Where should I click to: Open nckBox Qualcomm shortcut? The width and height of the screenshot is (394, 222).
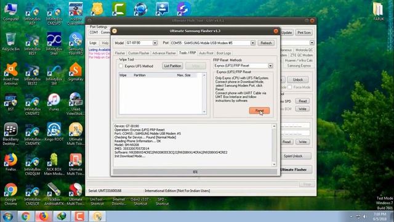[x=76, y=14]
